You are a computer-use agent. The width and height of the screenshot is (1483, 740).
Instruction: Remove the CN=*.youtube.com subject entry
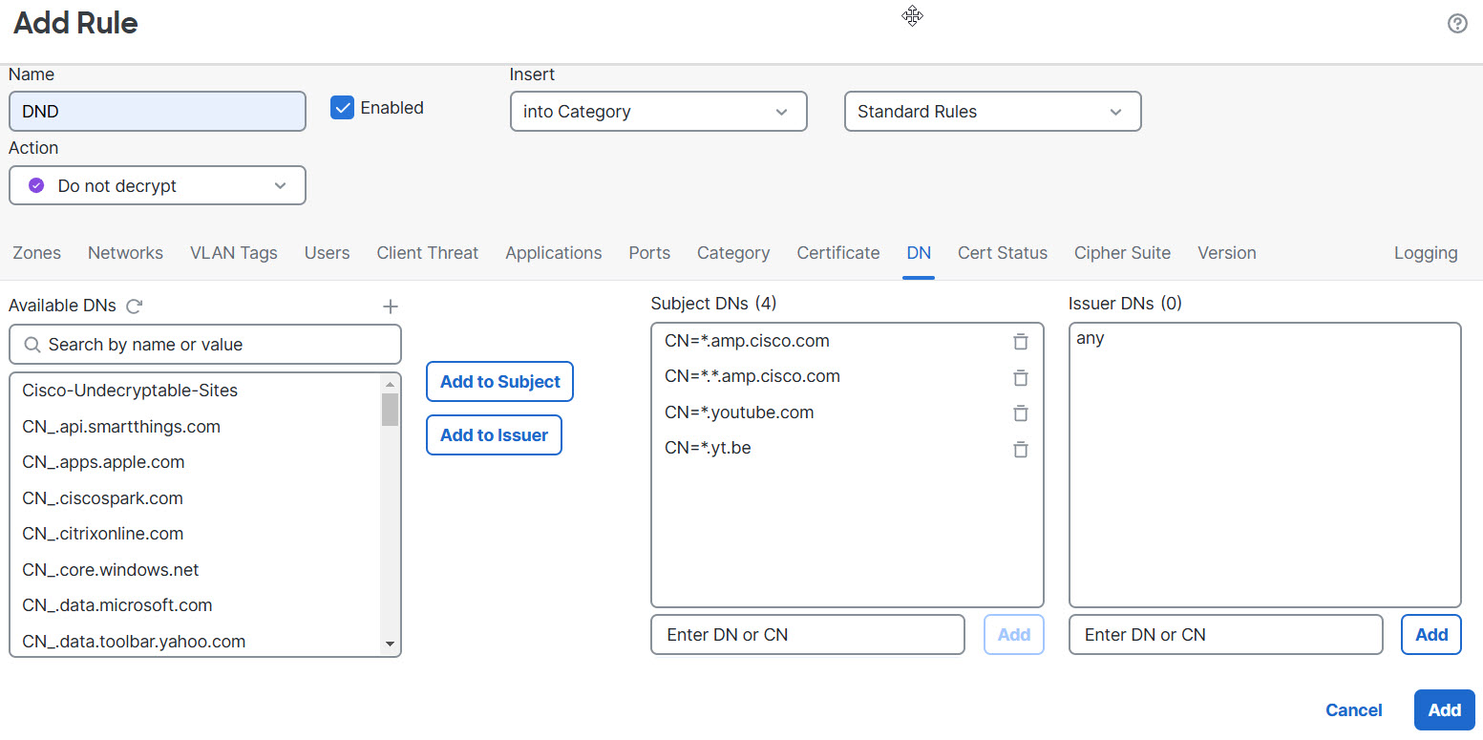click(1020, 413)
